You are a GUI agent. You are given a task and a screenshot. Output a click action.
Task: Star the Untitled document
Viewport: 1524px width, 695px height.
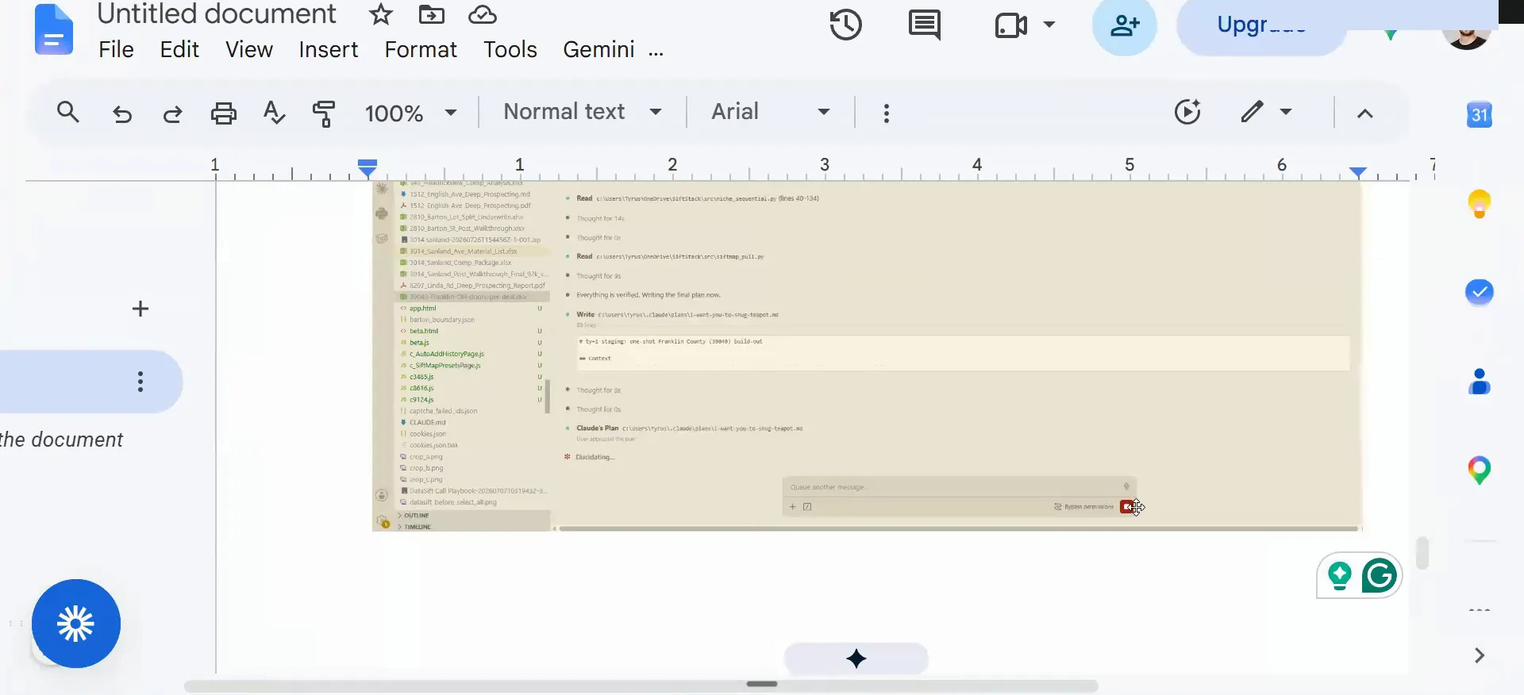381,14
